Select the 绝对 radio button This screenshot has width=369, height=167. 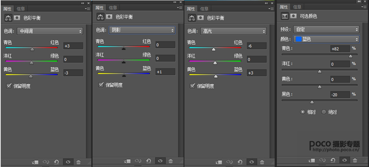pos(324,112)
